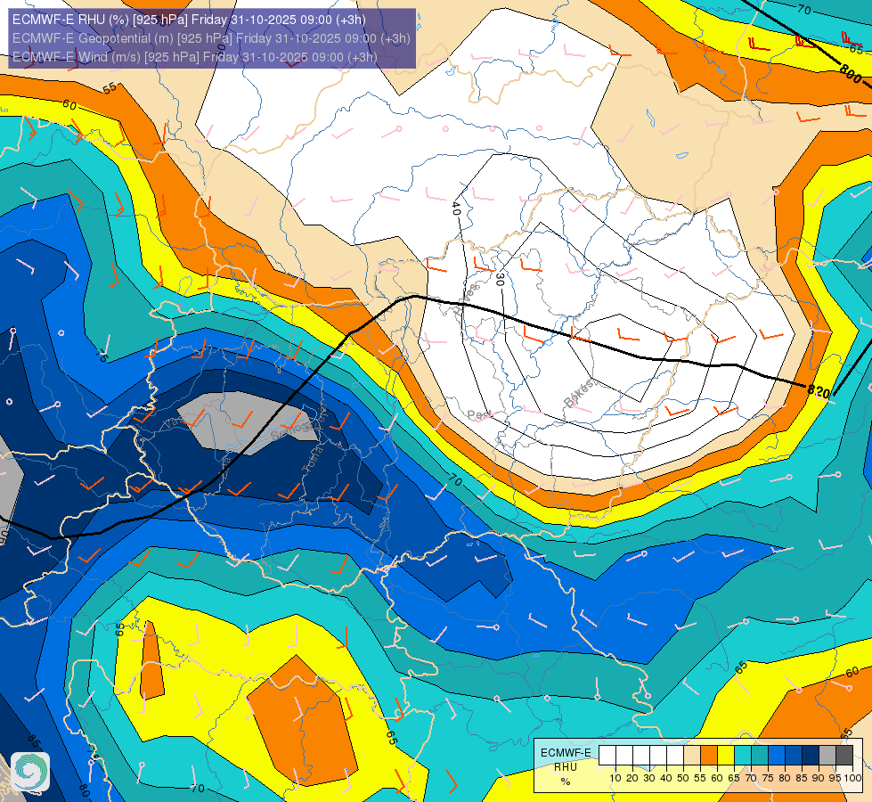Pick the bright blue 75–80 legend swatch
The height and width of the screenshot is (802, 872).
[x=777, y=756]
